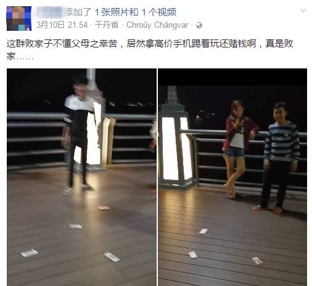The width and height of the screenshot is (312, 286).
Task: Open the "1 张照片" link
Action: click(x=117, y=12)
